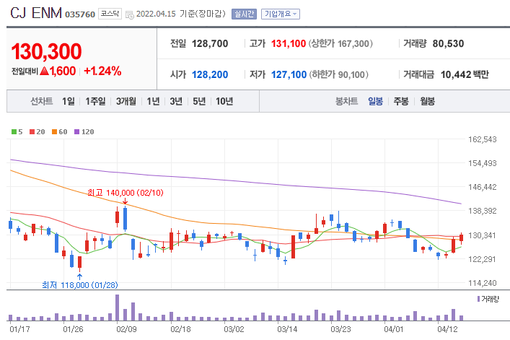Screen dimensions: 510x340
Task: Select the 1주일 line chart tab
Action: click(96, 101)
